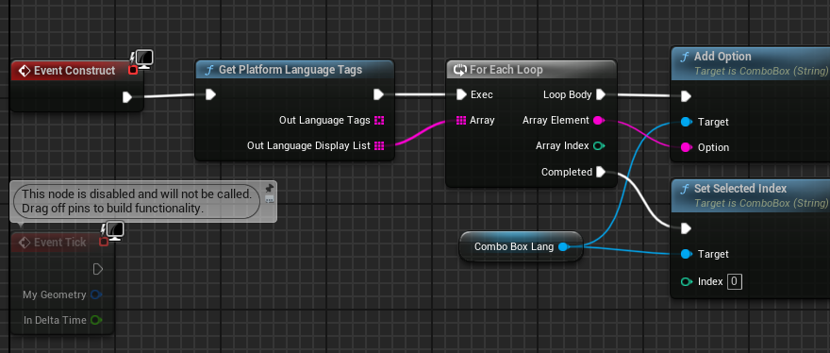Select Get Platform Language Tags node header

point(294,70)
